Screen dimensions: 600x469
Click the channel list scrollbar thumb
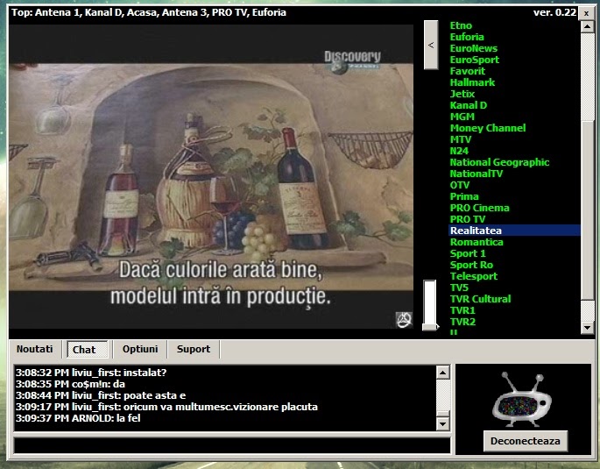pos(587,209)
